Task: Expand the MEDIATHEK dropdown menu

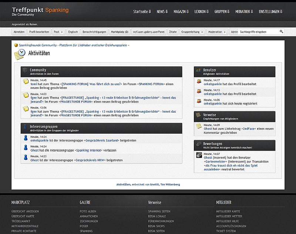Action: click(244, 11)
